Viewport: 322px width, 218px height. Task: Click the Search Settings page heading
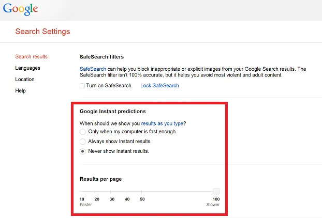click(x=43, y=32)
